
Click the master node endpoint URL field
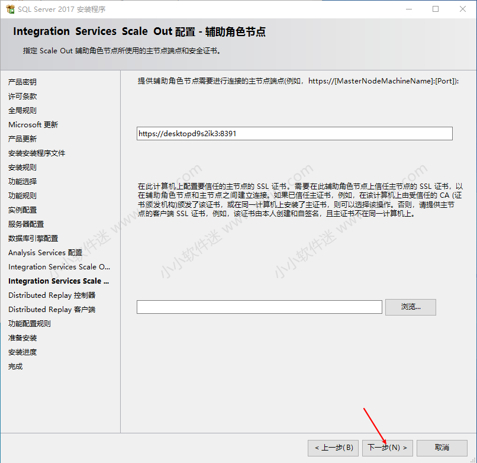tap(295, 134)
